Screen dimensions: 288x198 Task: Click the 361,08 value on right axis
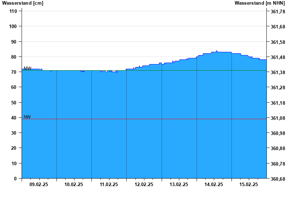coord(278,118)
